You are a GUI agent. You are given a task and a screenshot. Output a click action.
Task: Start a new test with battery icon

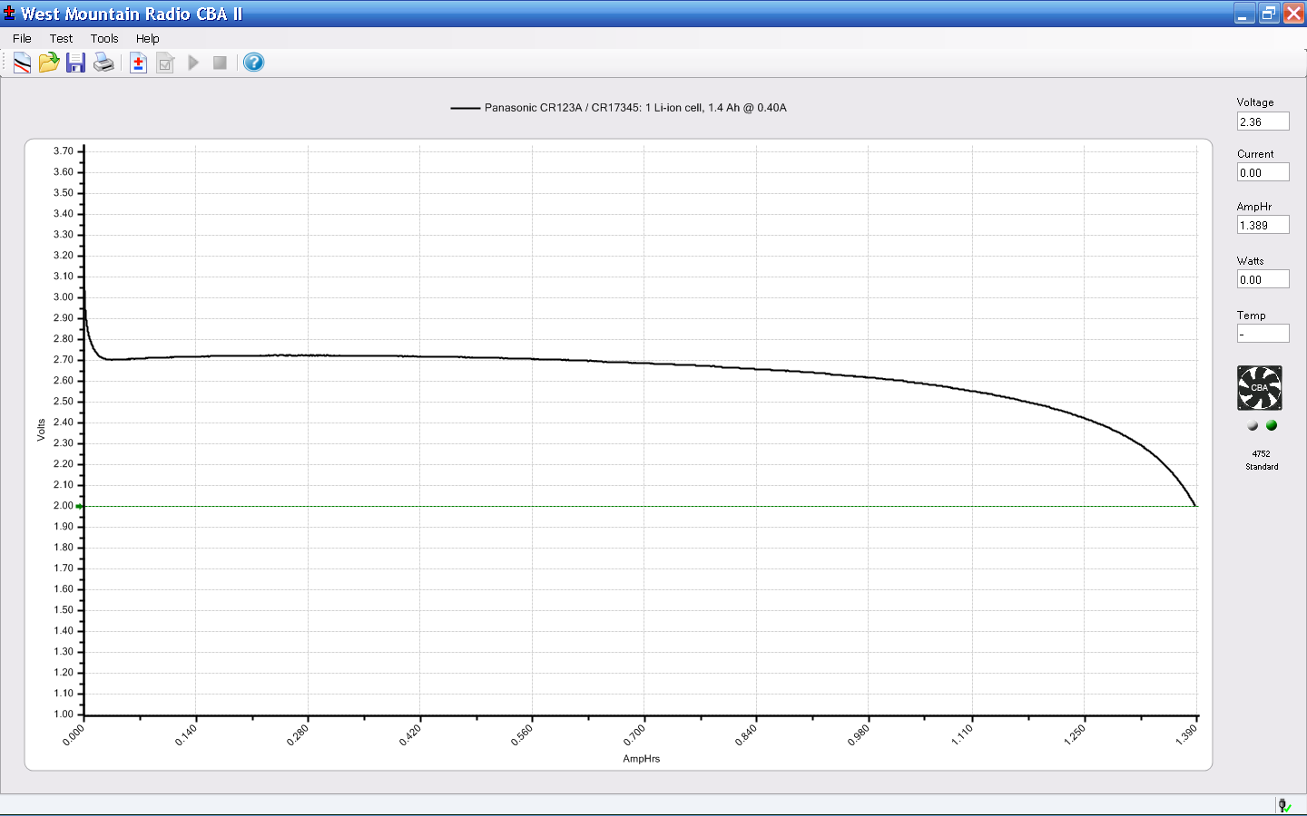[x=138, y=63]
